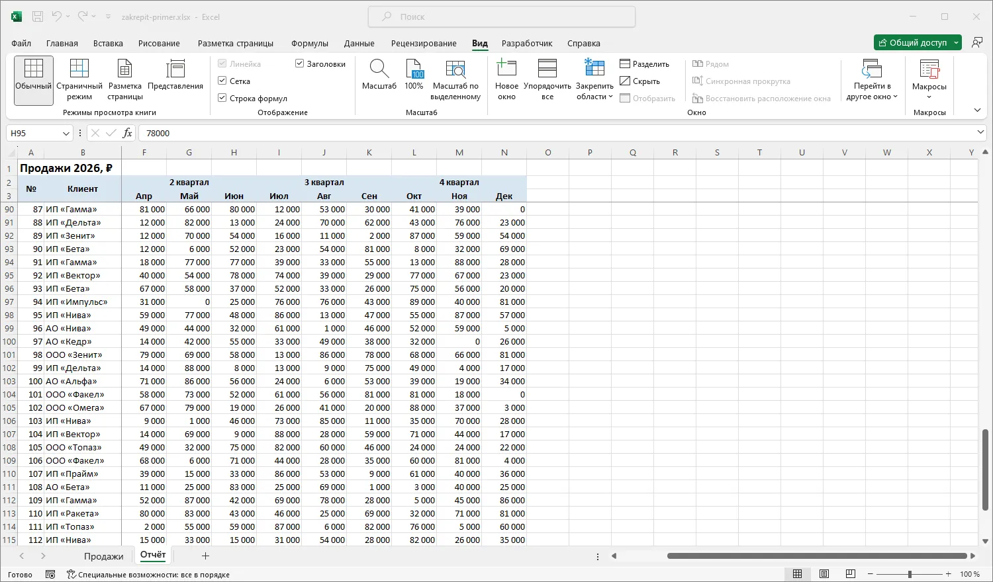This screenshot has width=993, height=582.
Task: Open the Масштаб zoom dialog
Action: [379, 75]
